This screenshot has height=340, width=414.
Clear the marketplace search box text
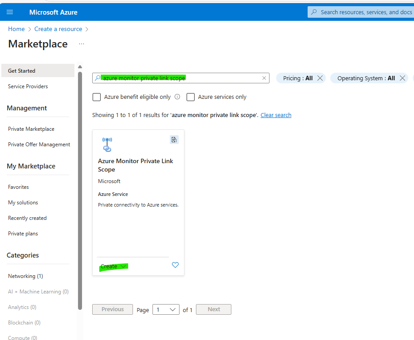264,78
